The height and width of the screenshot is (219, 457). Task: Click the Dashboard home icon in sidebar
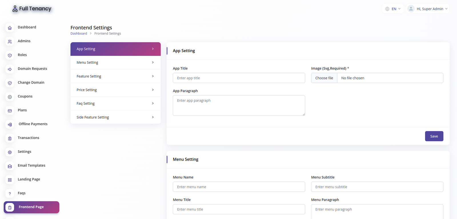tap(10, 28)
